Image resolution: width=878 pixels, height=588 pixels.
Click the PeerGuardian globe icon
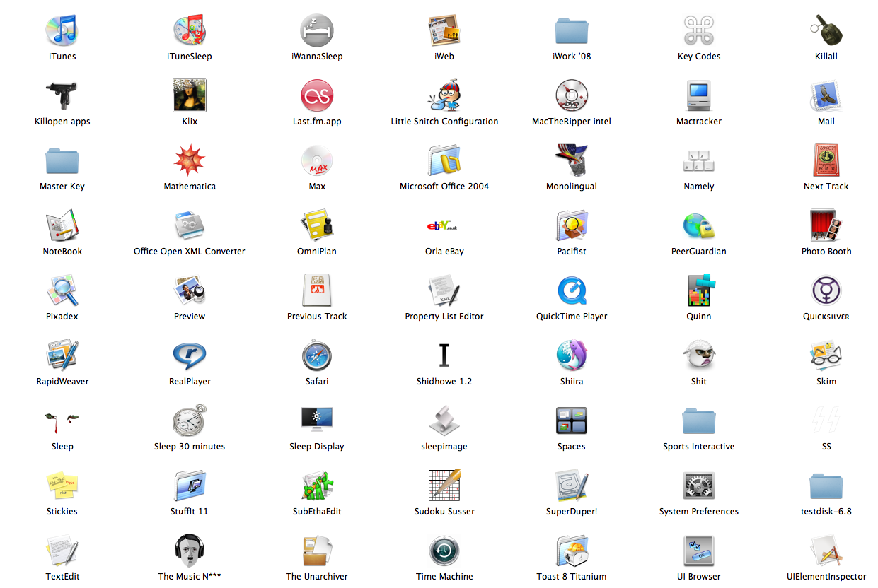click(x=699, y=225)
